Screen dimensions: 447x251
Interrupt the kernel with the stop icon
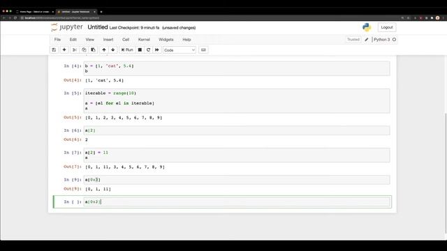pyautogui.click(x=140, y=50)
